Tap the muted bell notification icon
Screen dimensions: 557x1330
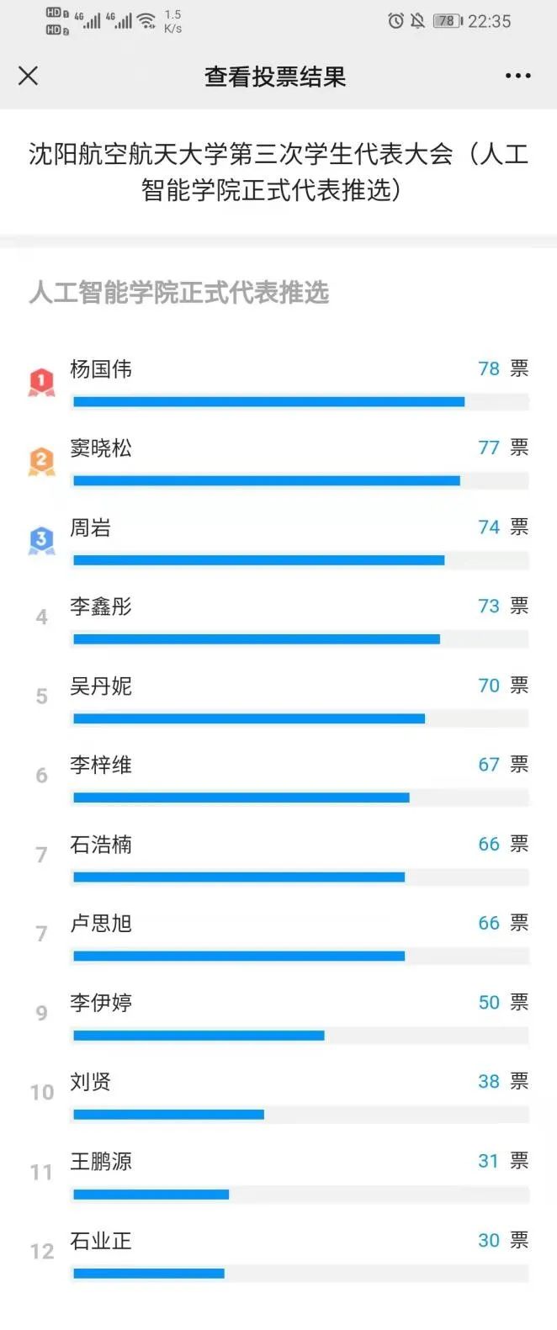[417, 21]
